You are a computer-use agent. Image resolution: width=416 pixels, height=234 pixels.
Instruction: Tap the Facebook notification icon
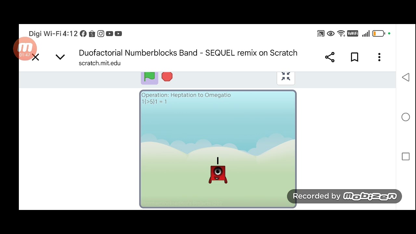[83, 33]
